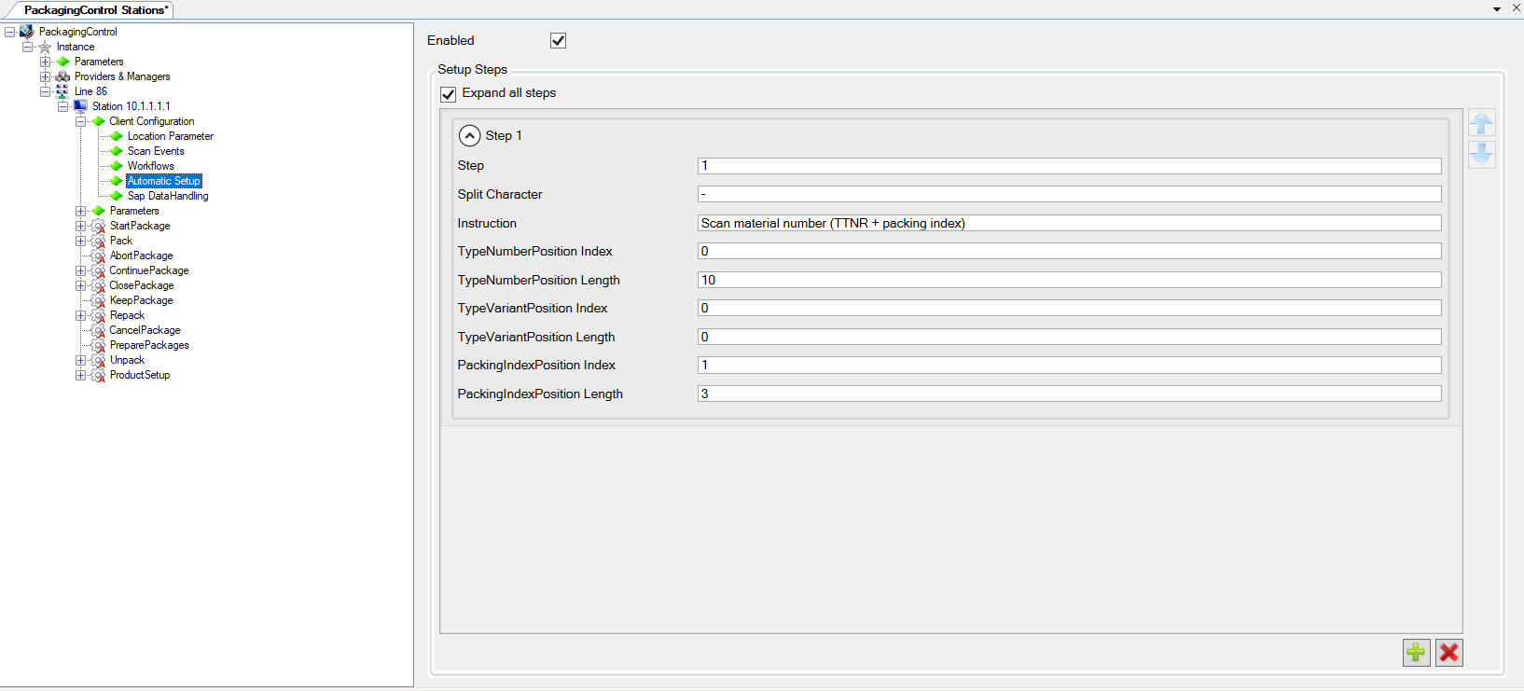1524x691 pixels.
Task: Click the PackingIndexPosition Length field
Action: pyautogui.click(x=1069, y=394)
